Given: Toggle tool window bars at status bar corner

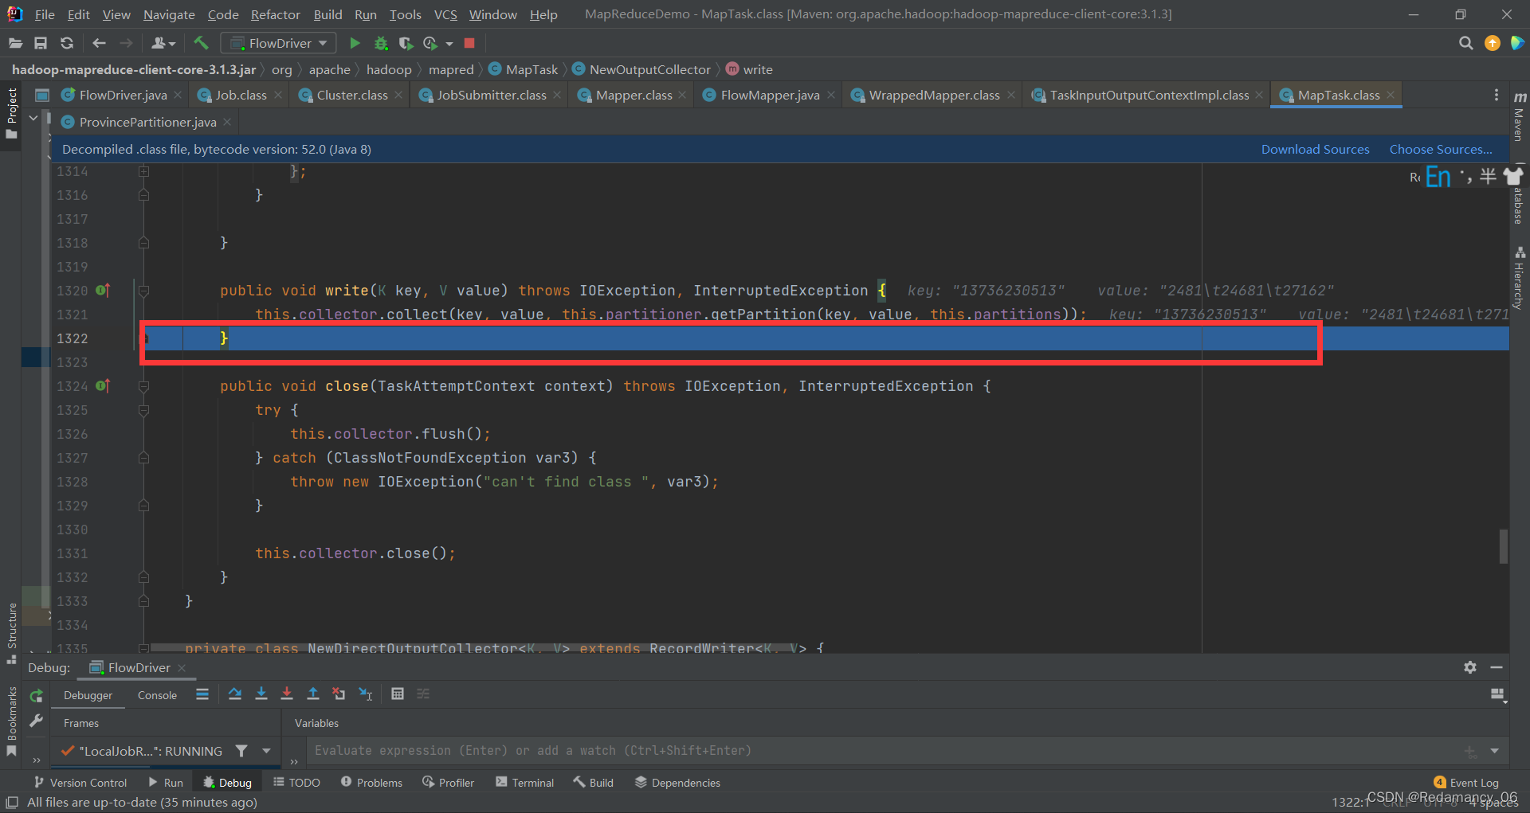Looking at the screenshot, I should pos(12,802).
